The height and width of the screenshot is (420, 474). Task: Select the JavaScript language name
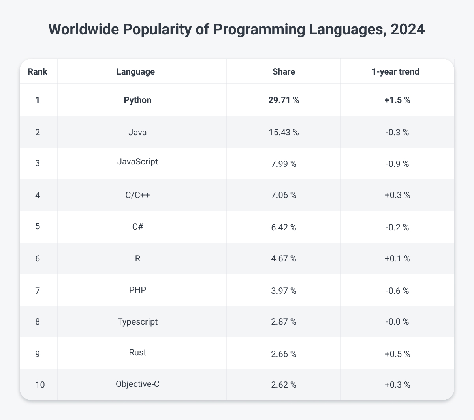(137, 162)
